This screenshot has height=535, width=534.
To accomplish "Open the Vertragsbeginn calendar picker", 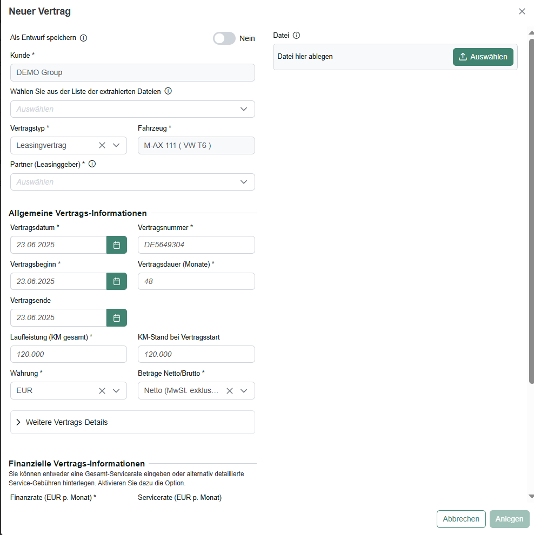I will tap(117, 281).
